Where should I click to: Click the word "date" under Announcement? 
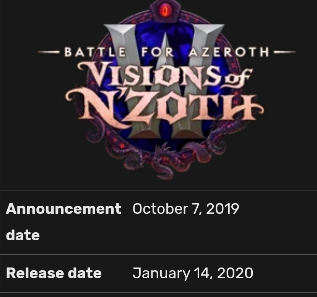click(x=23, y=235)
